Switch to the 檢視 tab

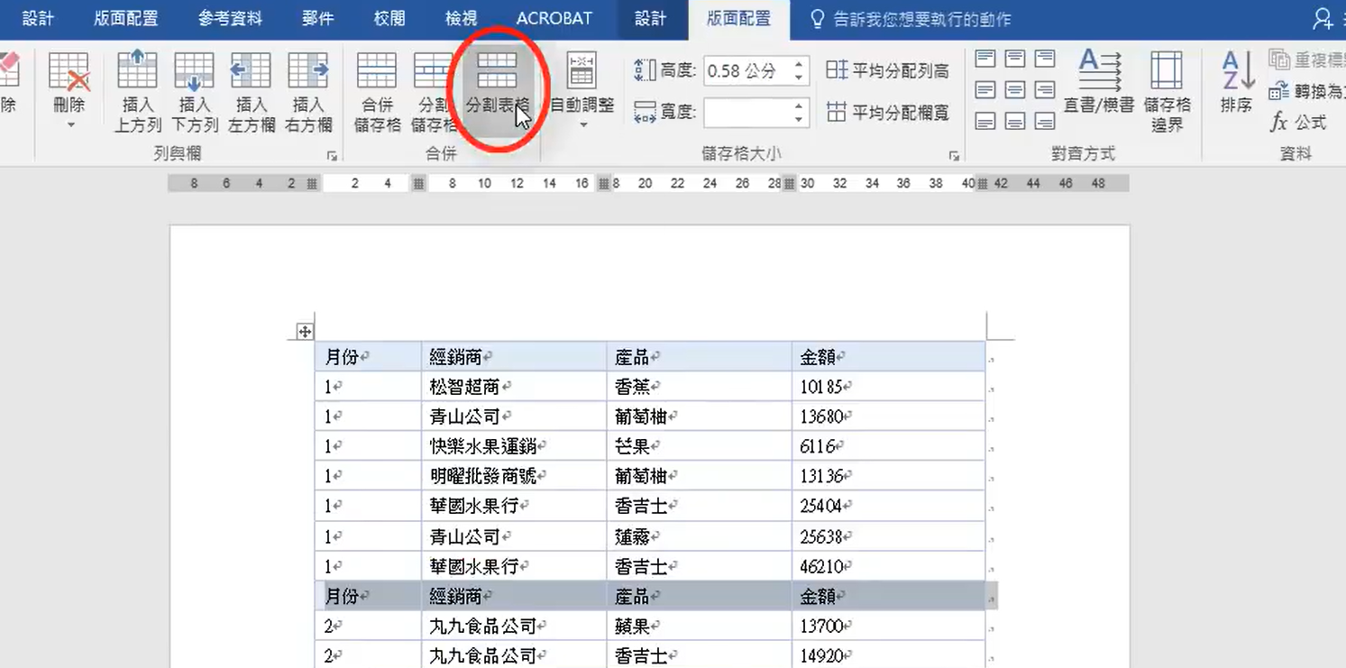pyautogui.click(x=461, y=19)
